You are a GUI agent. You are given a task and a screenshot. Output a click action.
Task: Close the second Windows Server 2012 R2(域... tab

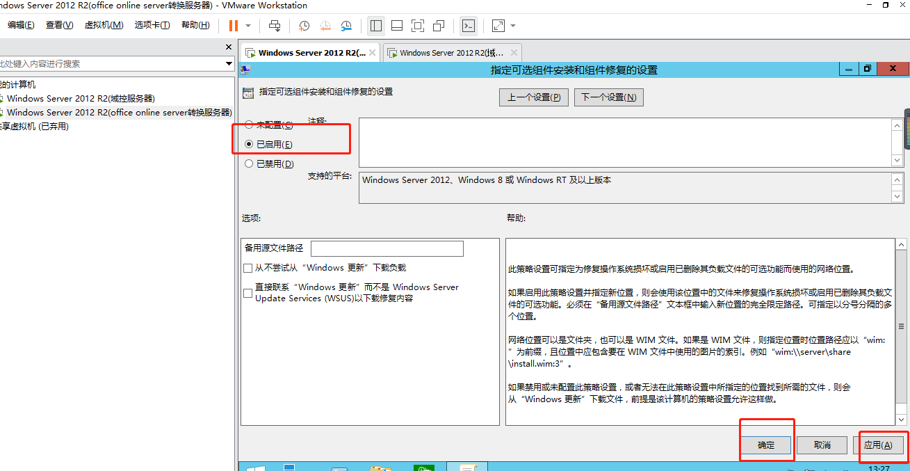[514, 52]
